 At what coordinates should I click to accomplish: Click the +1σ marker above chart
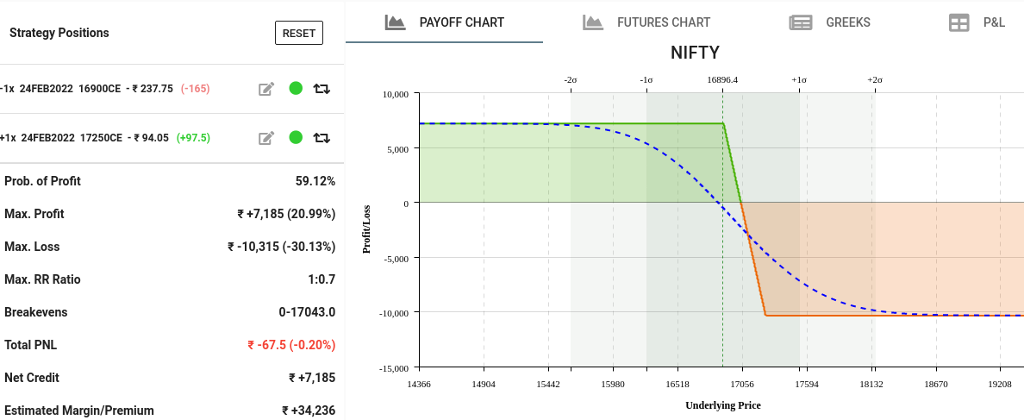tap(799, 79)
